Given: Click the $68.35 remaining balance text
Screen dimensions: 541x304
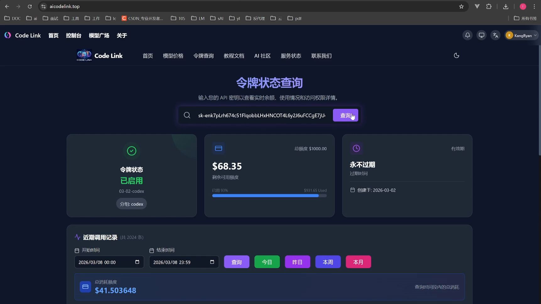Looking at the screenshot, I should (x=227, y=166).
